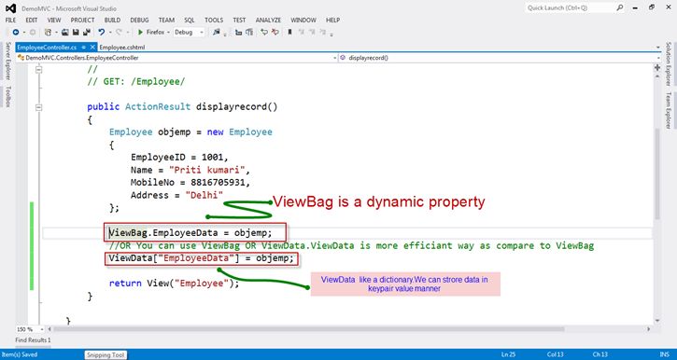Open the TOOLS menu
The height and width of the screenshot is (360, 677).
coord(214,20)
